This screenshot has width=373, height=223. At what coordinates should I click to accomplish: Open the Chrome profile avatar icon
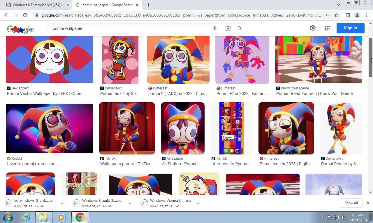point(357,15)
